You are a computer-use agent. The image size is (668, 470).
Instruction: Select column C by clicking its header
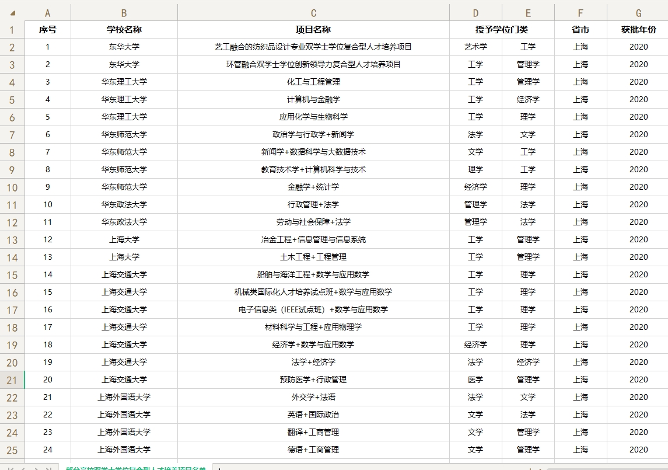point(313,12)
